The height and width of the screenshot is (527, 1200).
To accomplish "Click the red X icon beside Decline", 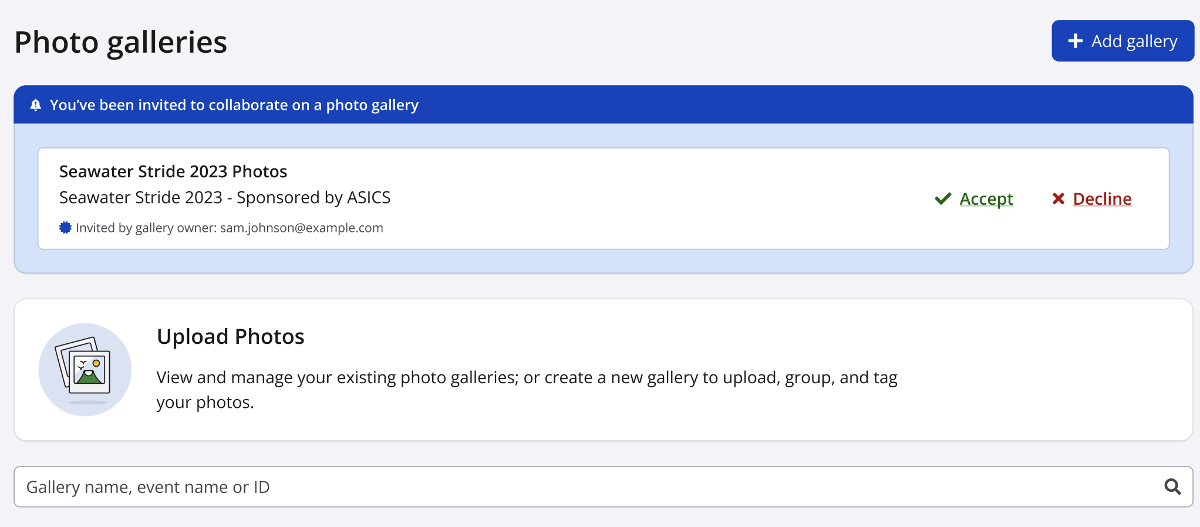I will coord(1059,199).
